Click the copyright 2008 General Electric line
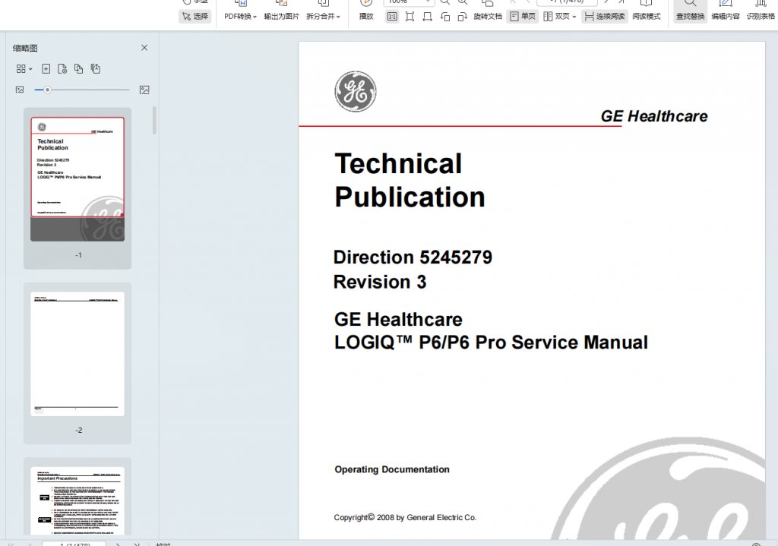This screenshot has height=546, width=778. 405,517
